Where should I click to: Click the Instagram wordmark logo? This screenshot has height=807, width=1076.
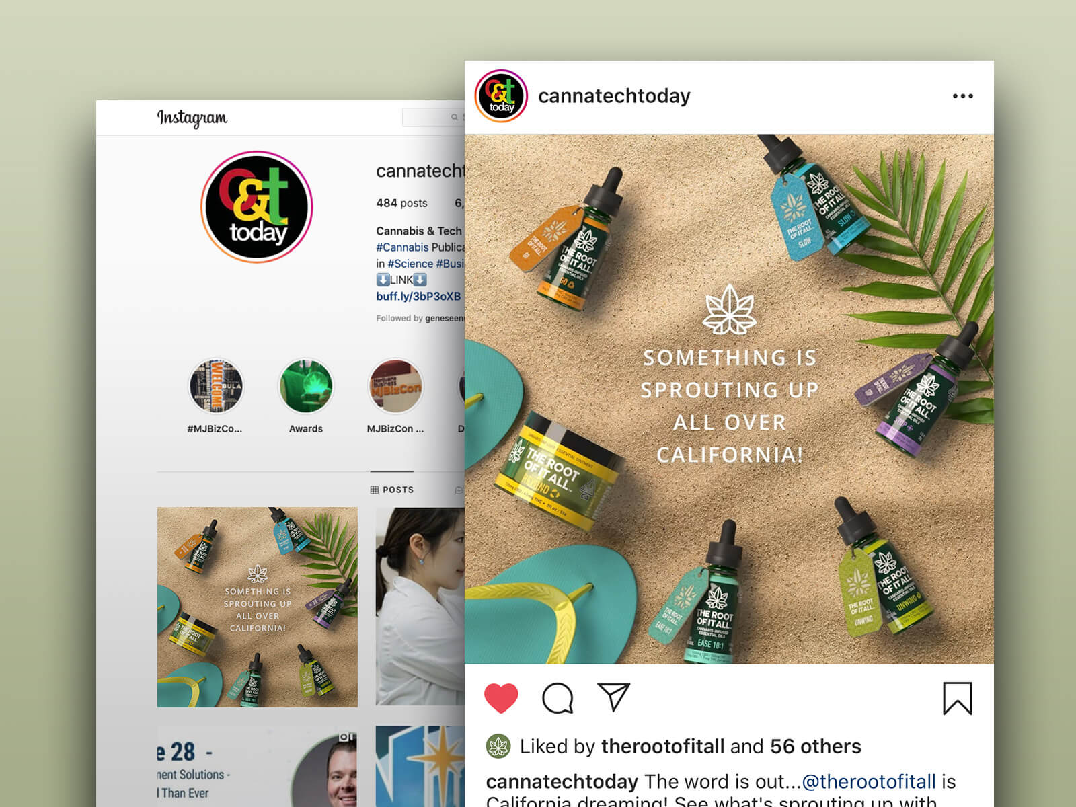click(x=192, y=118)
